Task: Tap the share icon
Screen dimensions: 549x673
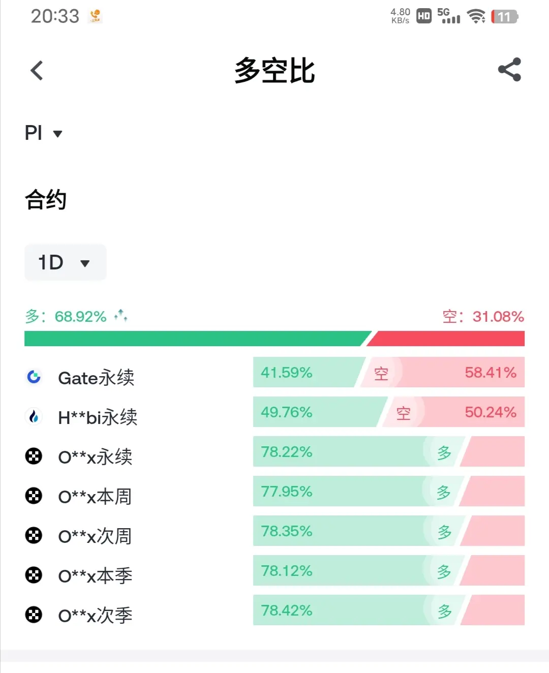Action: (509, 70)
